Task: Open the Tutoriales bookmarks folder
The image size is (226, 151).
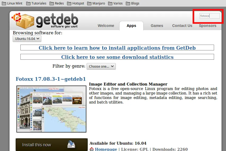Action: point(36,3)
